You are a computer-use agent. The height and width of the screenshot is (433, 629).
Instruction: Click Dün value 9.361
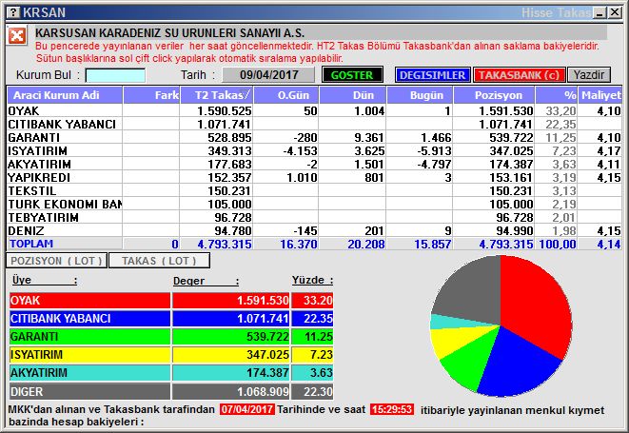(369, 138)
